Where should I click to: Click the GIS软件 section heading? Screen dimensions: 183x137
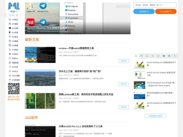[32, 118]
